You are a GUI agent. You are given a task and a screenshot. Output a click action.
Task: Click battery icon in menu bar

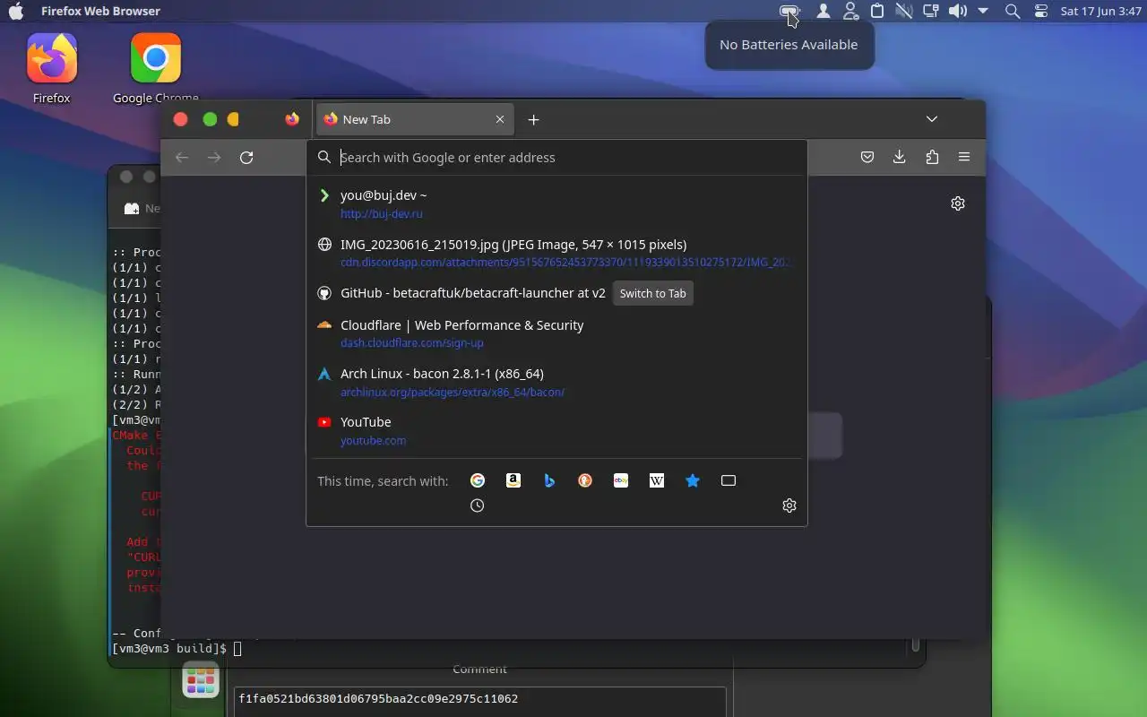click(789, 11)
